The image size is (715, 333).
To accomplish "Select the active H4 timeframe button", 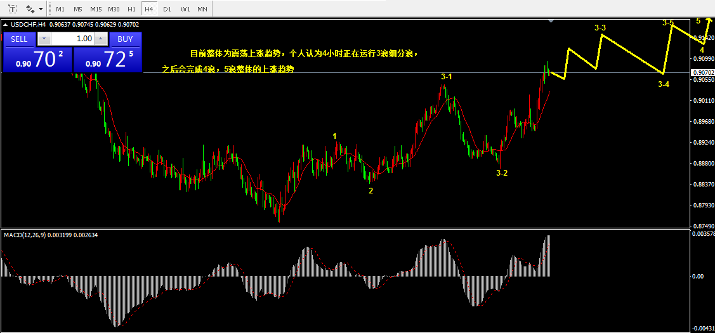I will click(x=148, y=9).
